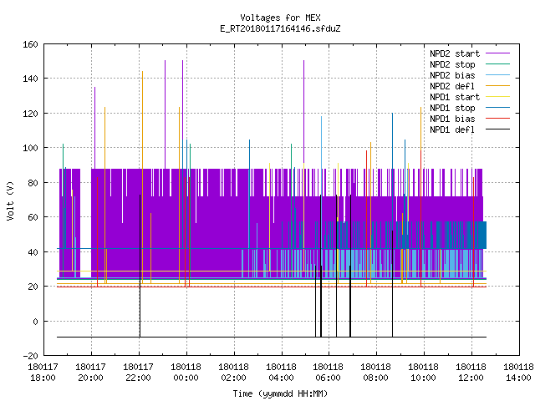This screenshot has height=401, width=535.
Task: Click the yellow NPD1 start legend line
Action: click(x=497, y=97)
